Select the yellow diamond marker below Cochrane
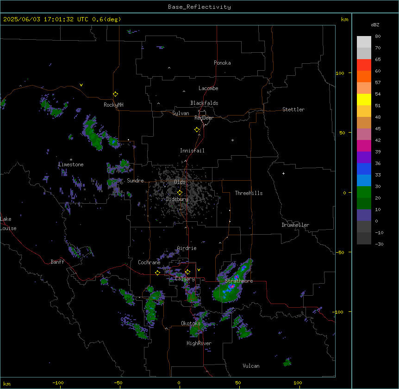The width and height of the screenshot is (399, 389). [157, 273]
